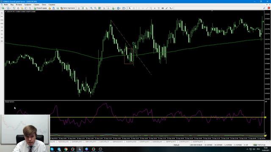Open Chrome from the taskbar
271x152 pixels.
point(66,149)
